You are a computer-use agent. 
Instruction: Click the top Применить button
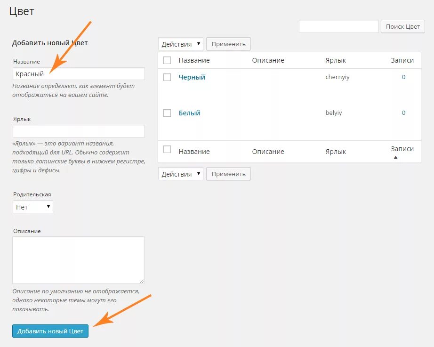(x=229, y=44)
